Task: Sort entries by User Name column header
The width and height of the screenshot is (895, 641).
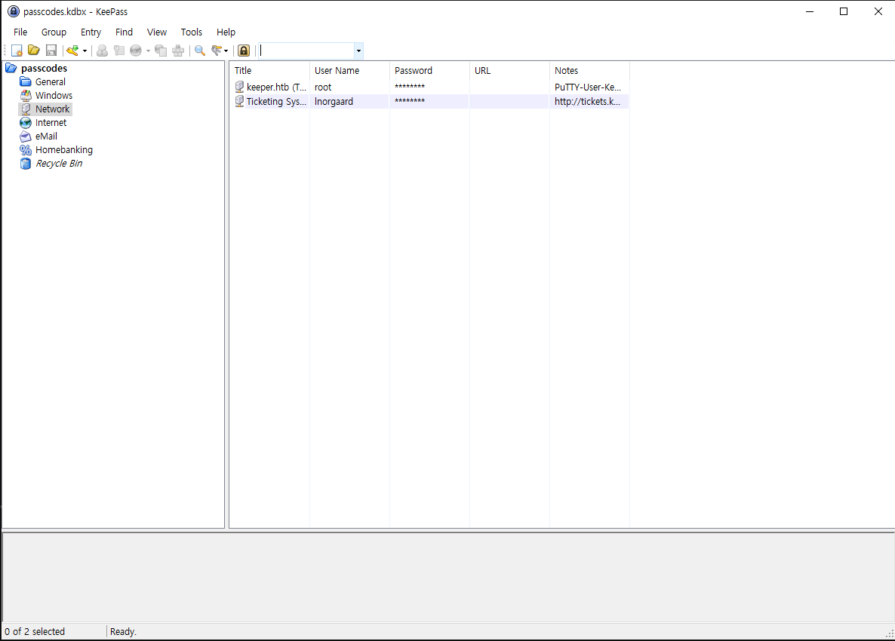Action: (349, 71)
